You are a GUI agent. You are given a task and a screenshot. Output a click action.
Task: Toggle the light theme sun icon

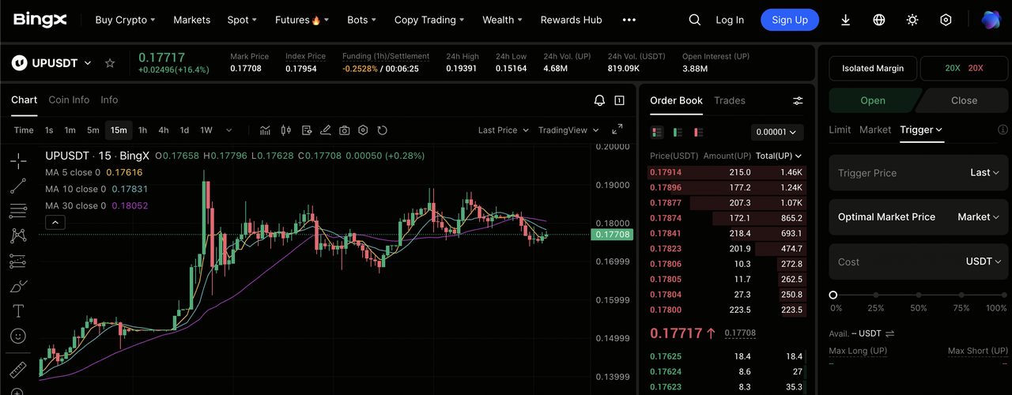point(912,20)
